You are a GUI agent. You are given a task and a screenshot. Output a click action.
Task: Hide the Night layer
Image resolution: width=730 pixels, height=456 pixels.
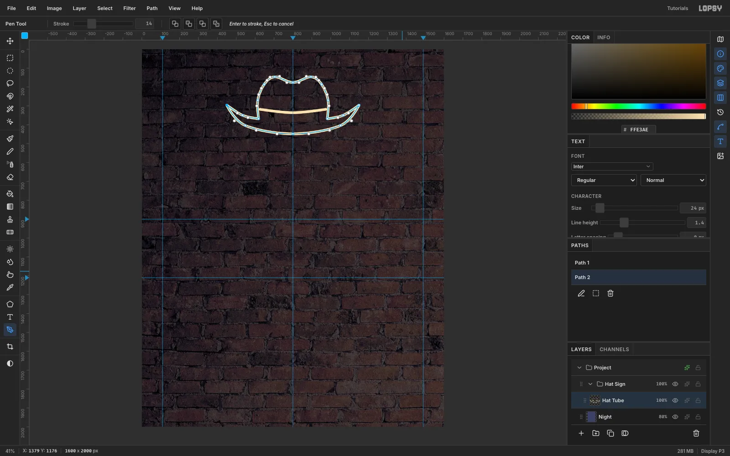click(675, 417)
